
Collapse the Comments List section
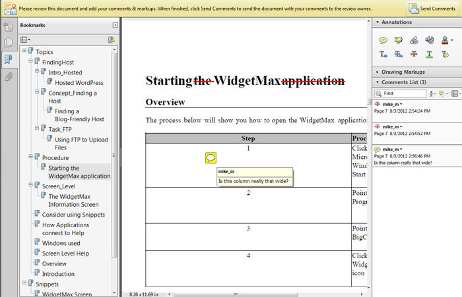point(378,82)
